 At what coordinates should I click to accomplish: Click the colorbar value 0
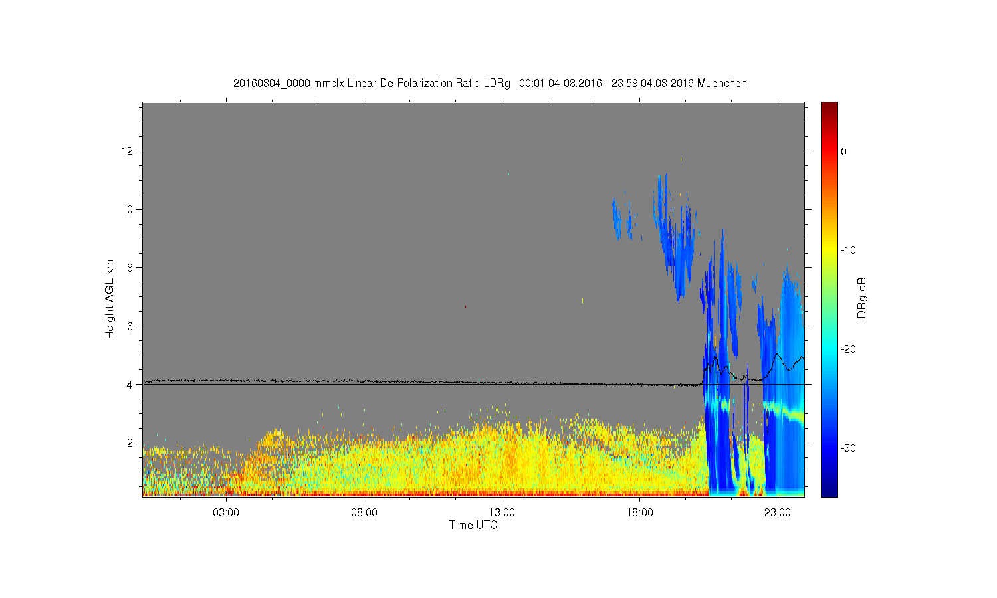[x=844, y=151]
